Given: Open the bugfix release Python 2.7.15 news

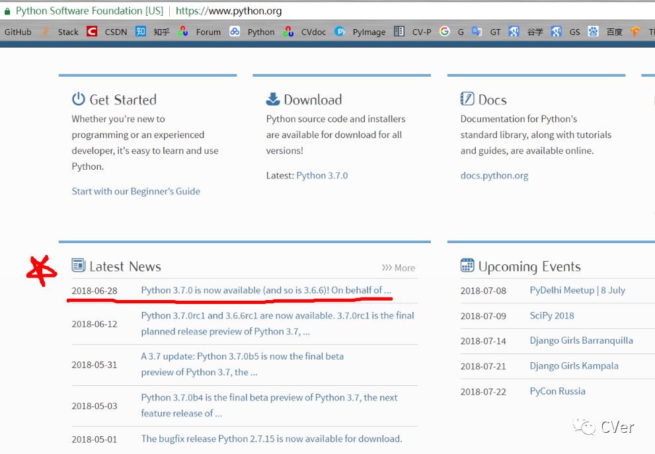Looking at the screenshot, I should click(272, 439).
